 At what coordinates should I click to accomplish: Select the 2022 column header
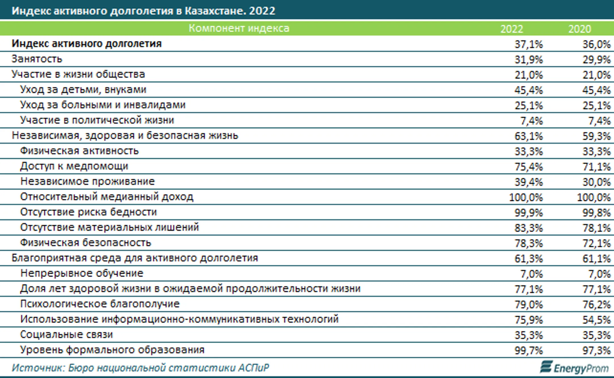[x=511, y=29]
